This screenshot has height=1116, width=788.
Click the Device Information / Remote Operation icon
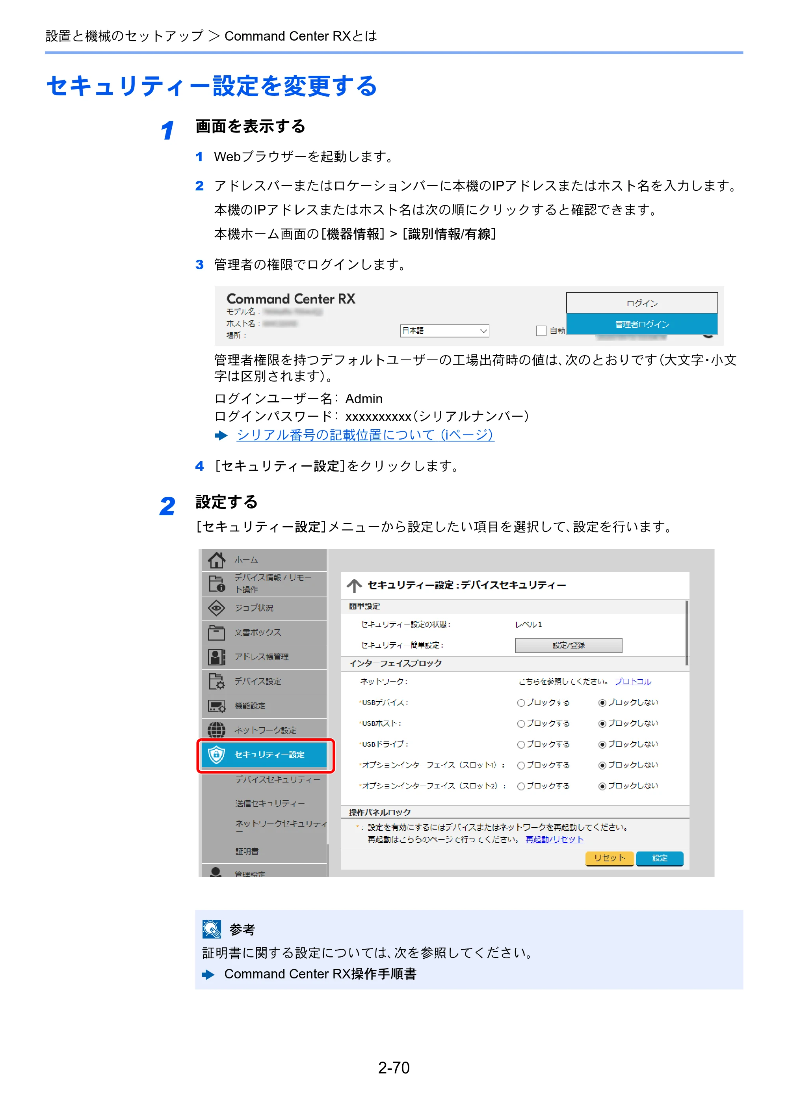point(216,583)
